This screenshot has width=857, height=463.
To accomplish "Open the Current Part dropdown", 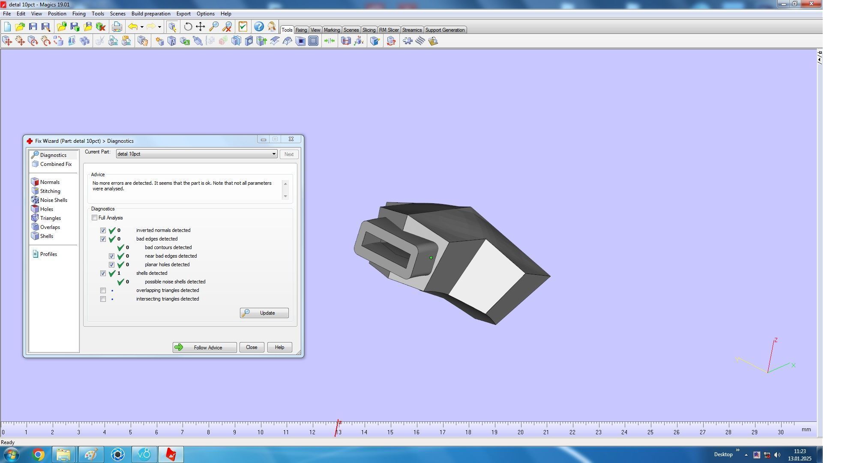I will point(274,154).
